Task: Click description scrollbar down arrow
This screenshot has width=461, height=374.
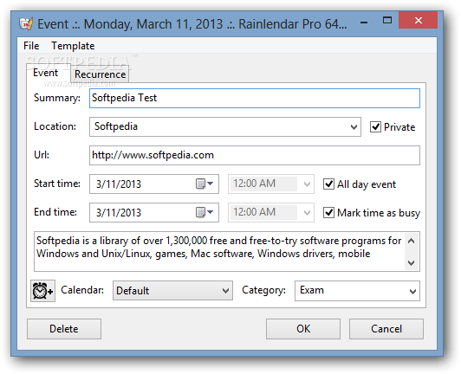Action: [x=412, y=262]
